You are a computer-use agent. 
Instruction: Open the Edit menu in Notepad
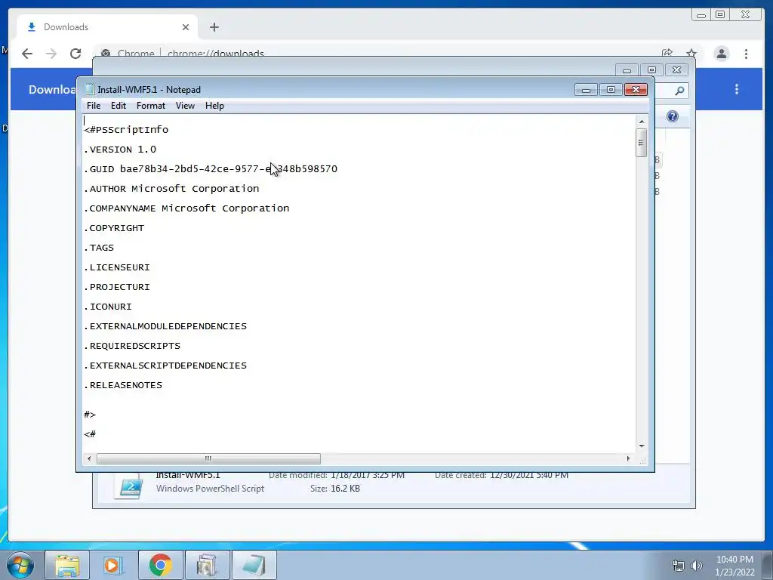(x=119, y=106)
